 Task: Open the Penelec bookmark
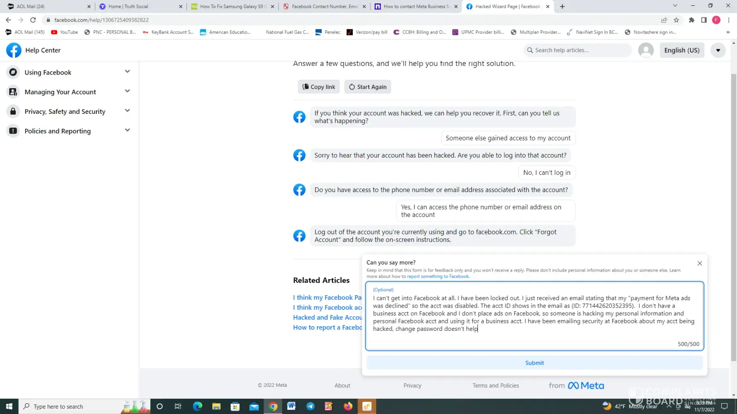click(328, 32)
